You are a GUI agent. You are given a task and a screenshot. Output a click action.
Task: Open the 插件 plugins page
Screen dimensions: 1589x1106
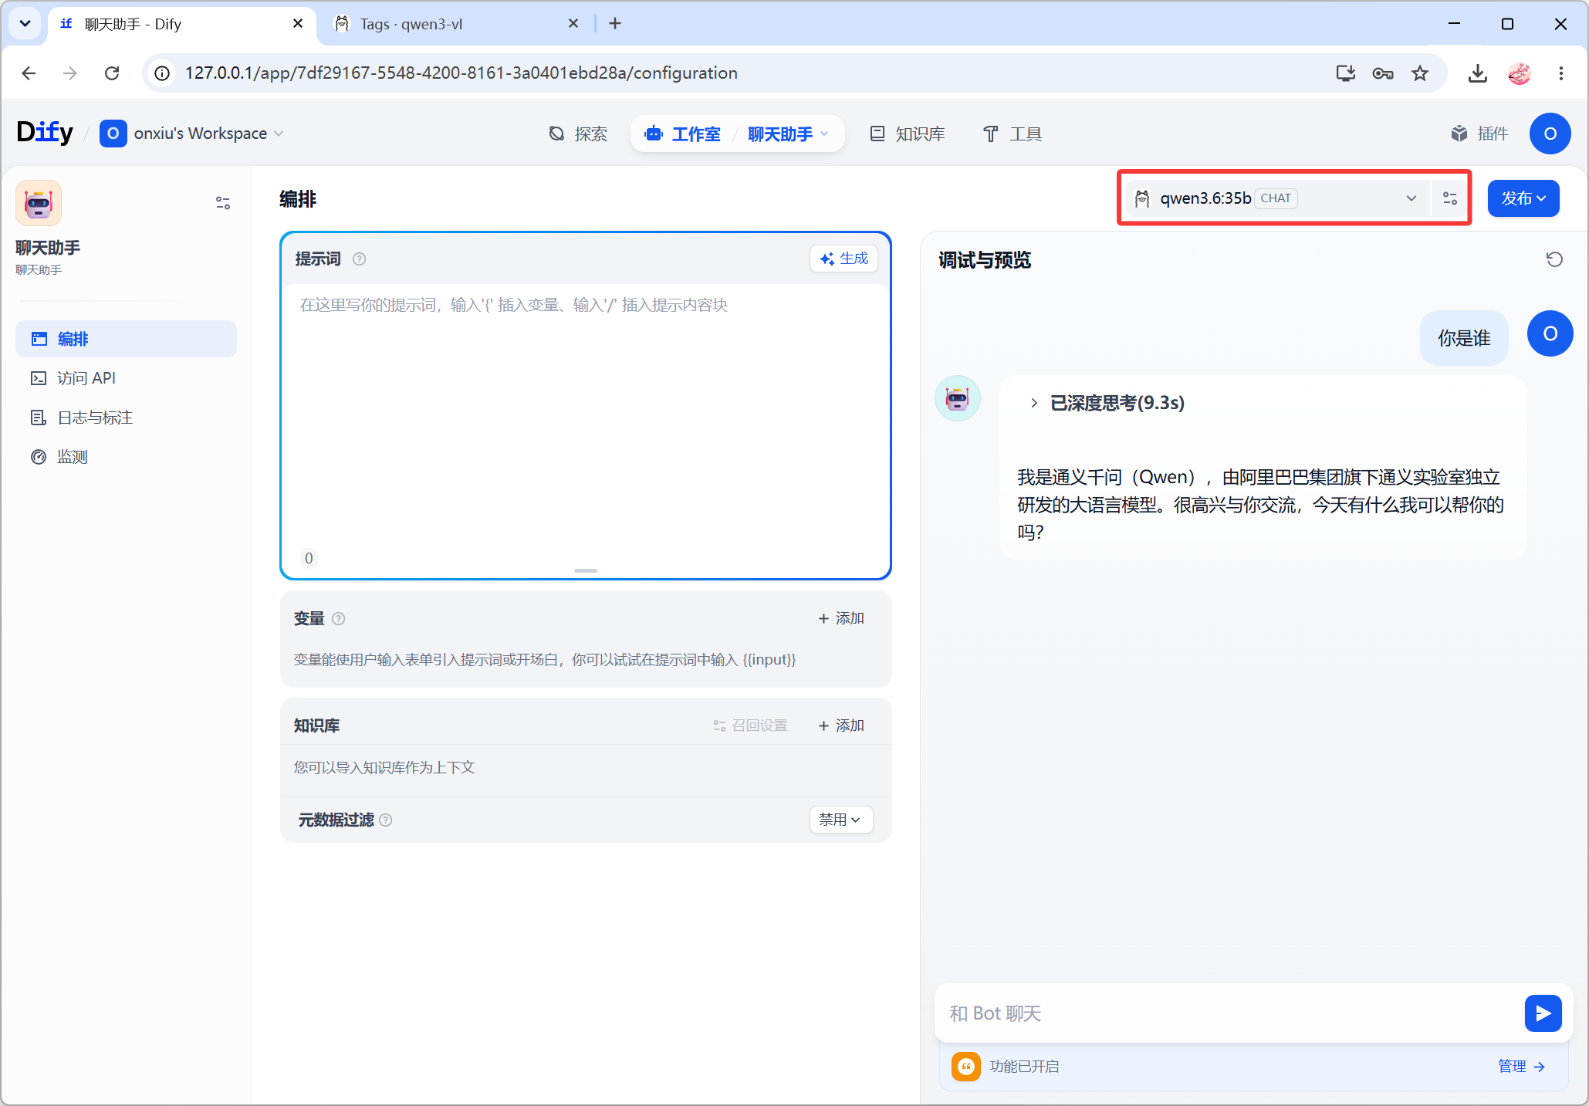(x=1479, y=134)
